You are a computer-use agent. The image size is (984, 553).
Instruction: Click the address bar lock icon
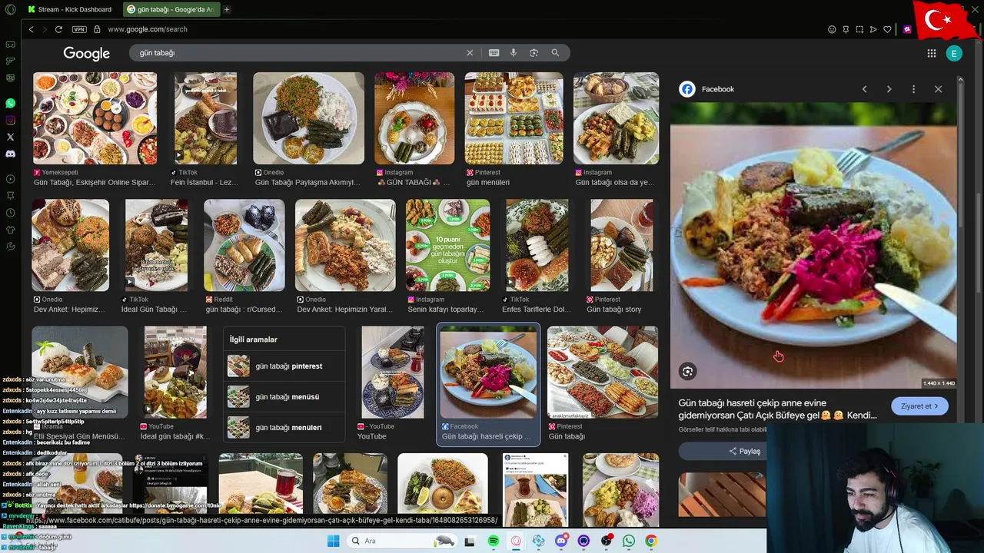[97, 29]
